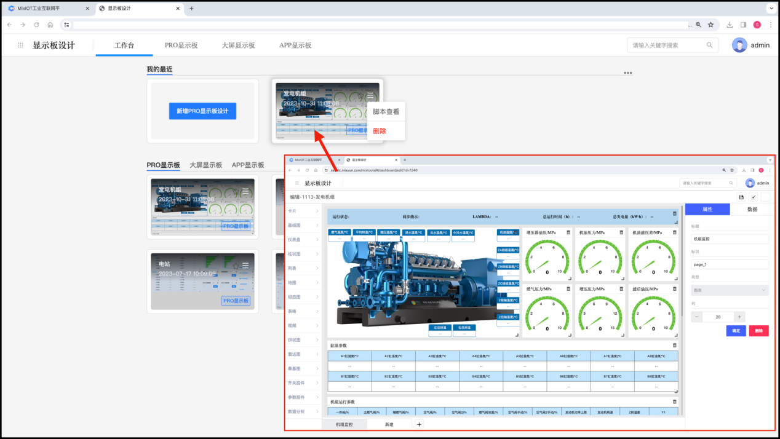780x439 pixels.
Task: Star the 发电机组 card in PRO显示板 list
Action: (x=236, y=192)
